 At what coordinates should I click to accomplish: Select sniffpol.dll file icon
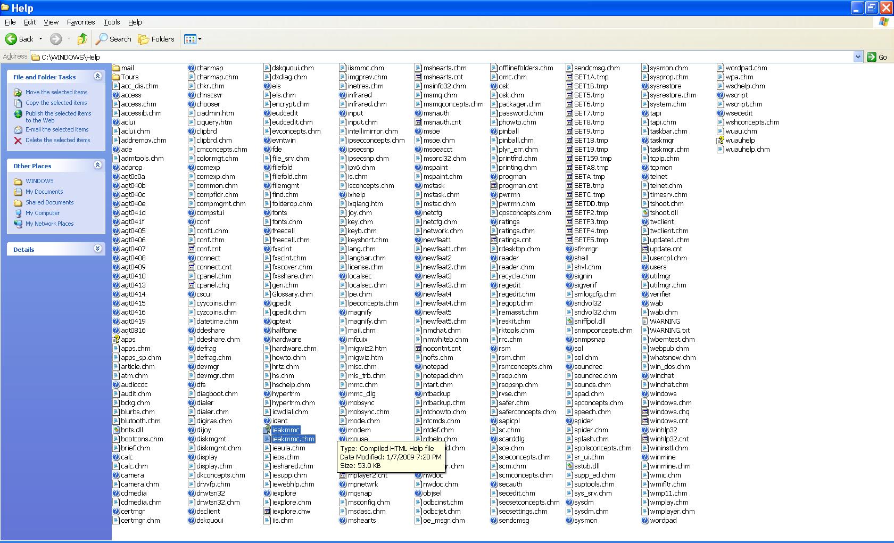pyautogui.click(x=569, y=321)
